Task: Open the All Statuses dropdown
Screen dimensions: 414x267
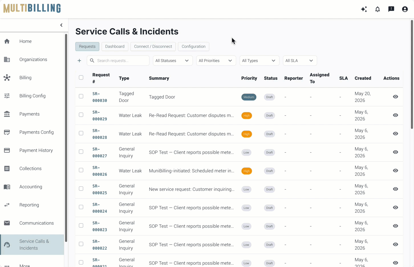Action: coord(172,61)
